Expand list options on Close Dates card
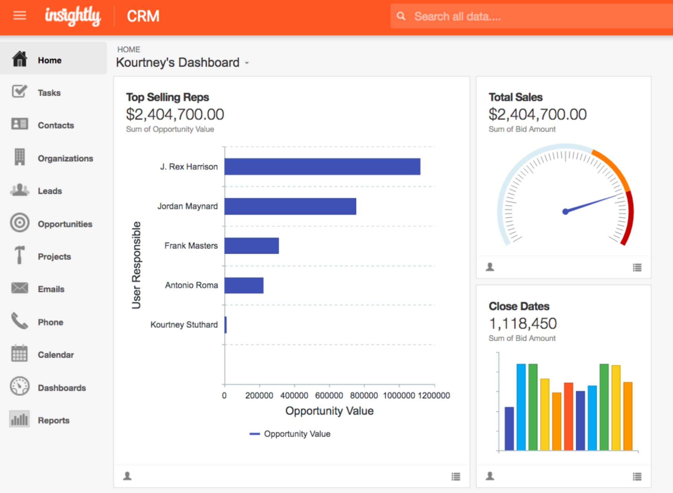673x493 pixels. coord(636,477)
